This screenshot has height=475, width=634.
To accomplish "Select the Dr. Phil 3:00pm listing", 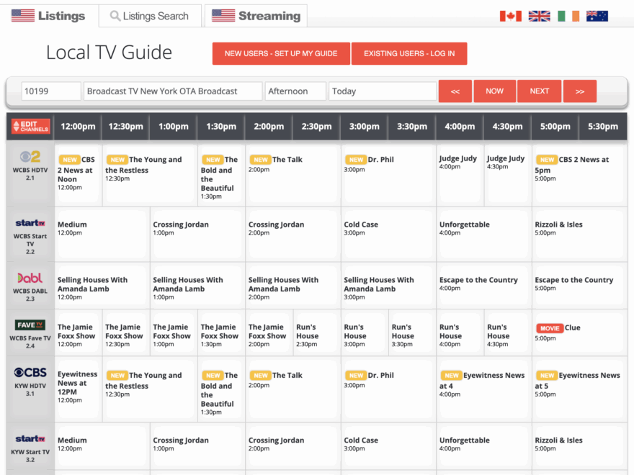I will tap(388, 175).
